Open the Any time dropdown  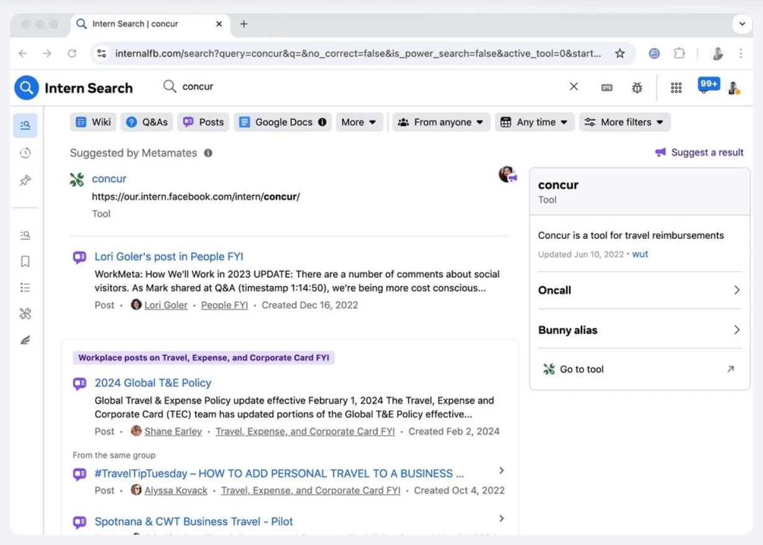tap(534, 122)
